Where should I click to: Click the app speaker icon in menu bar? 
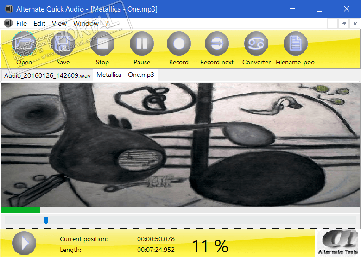pos(8,23)
